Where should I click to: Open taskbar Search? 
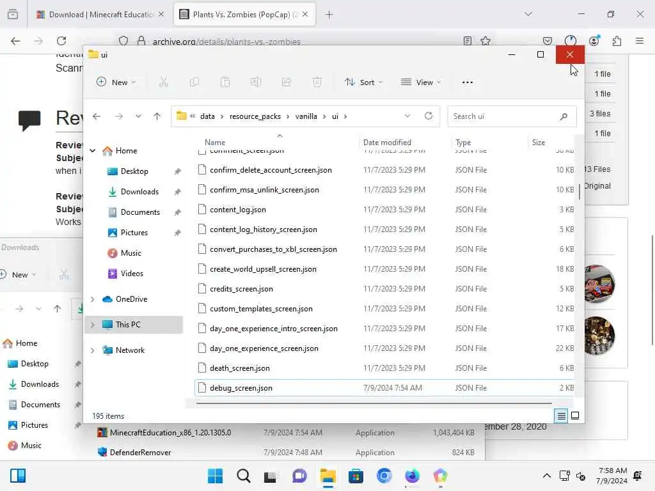tap(243, 476)
